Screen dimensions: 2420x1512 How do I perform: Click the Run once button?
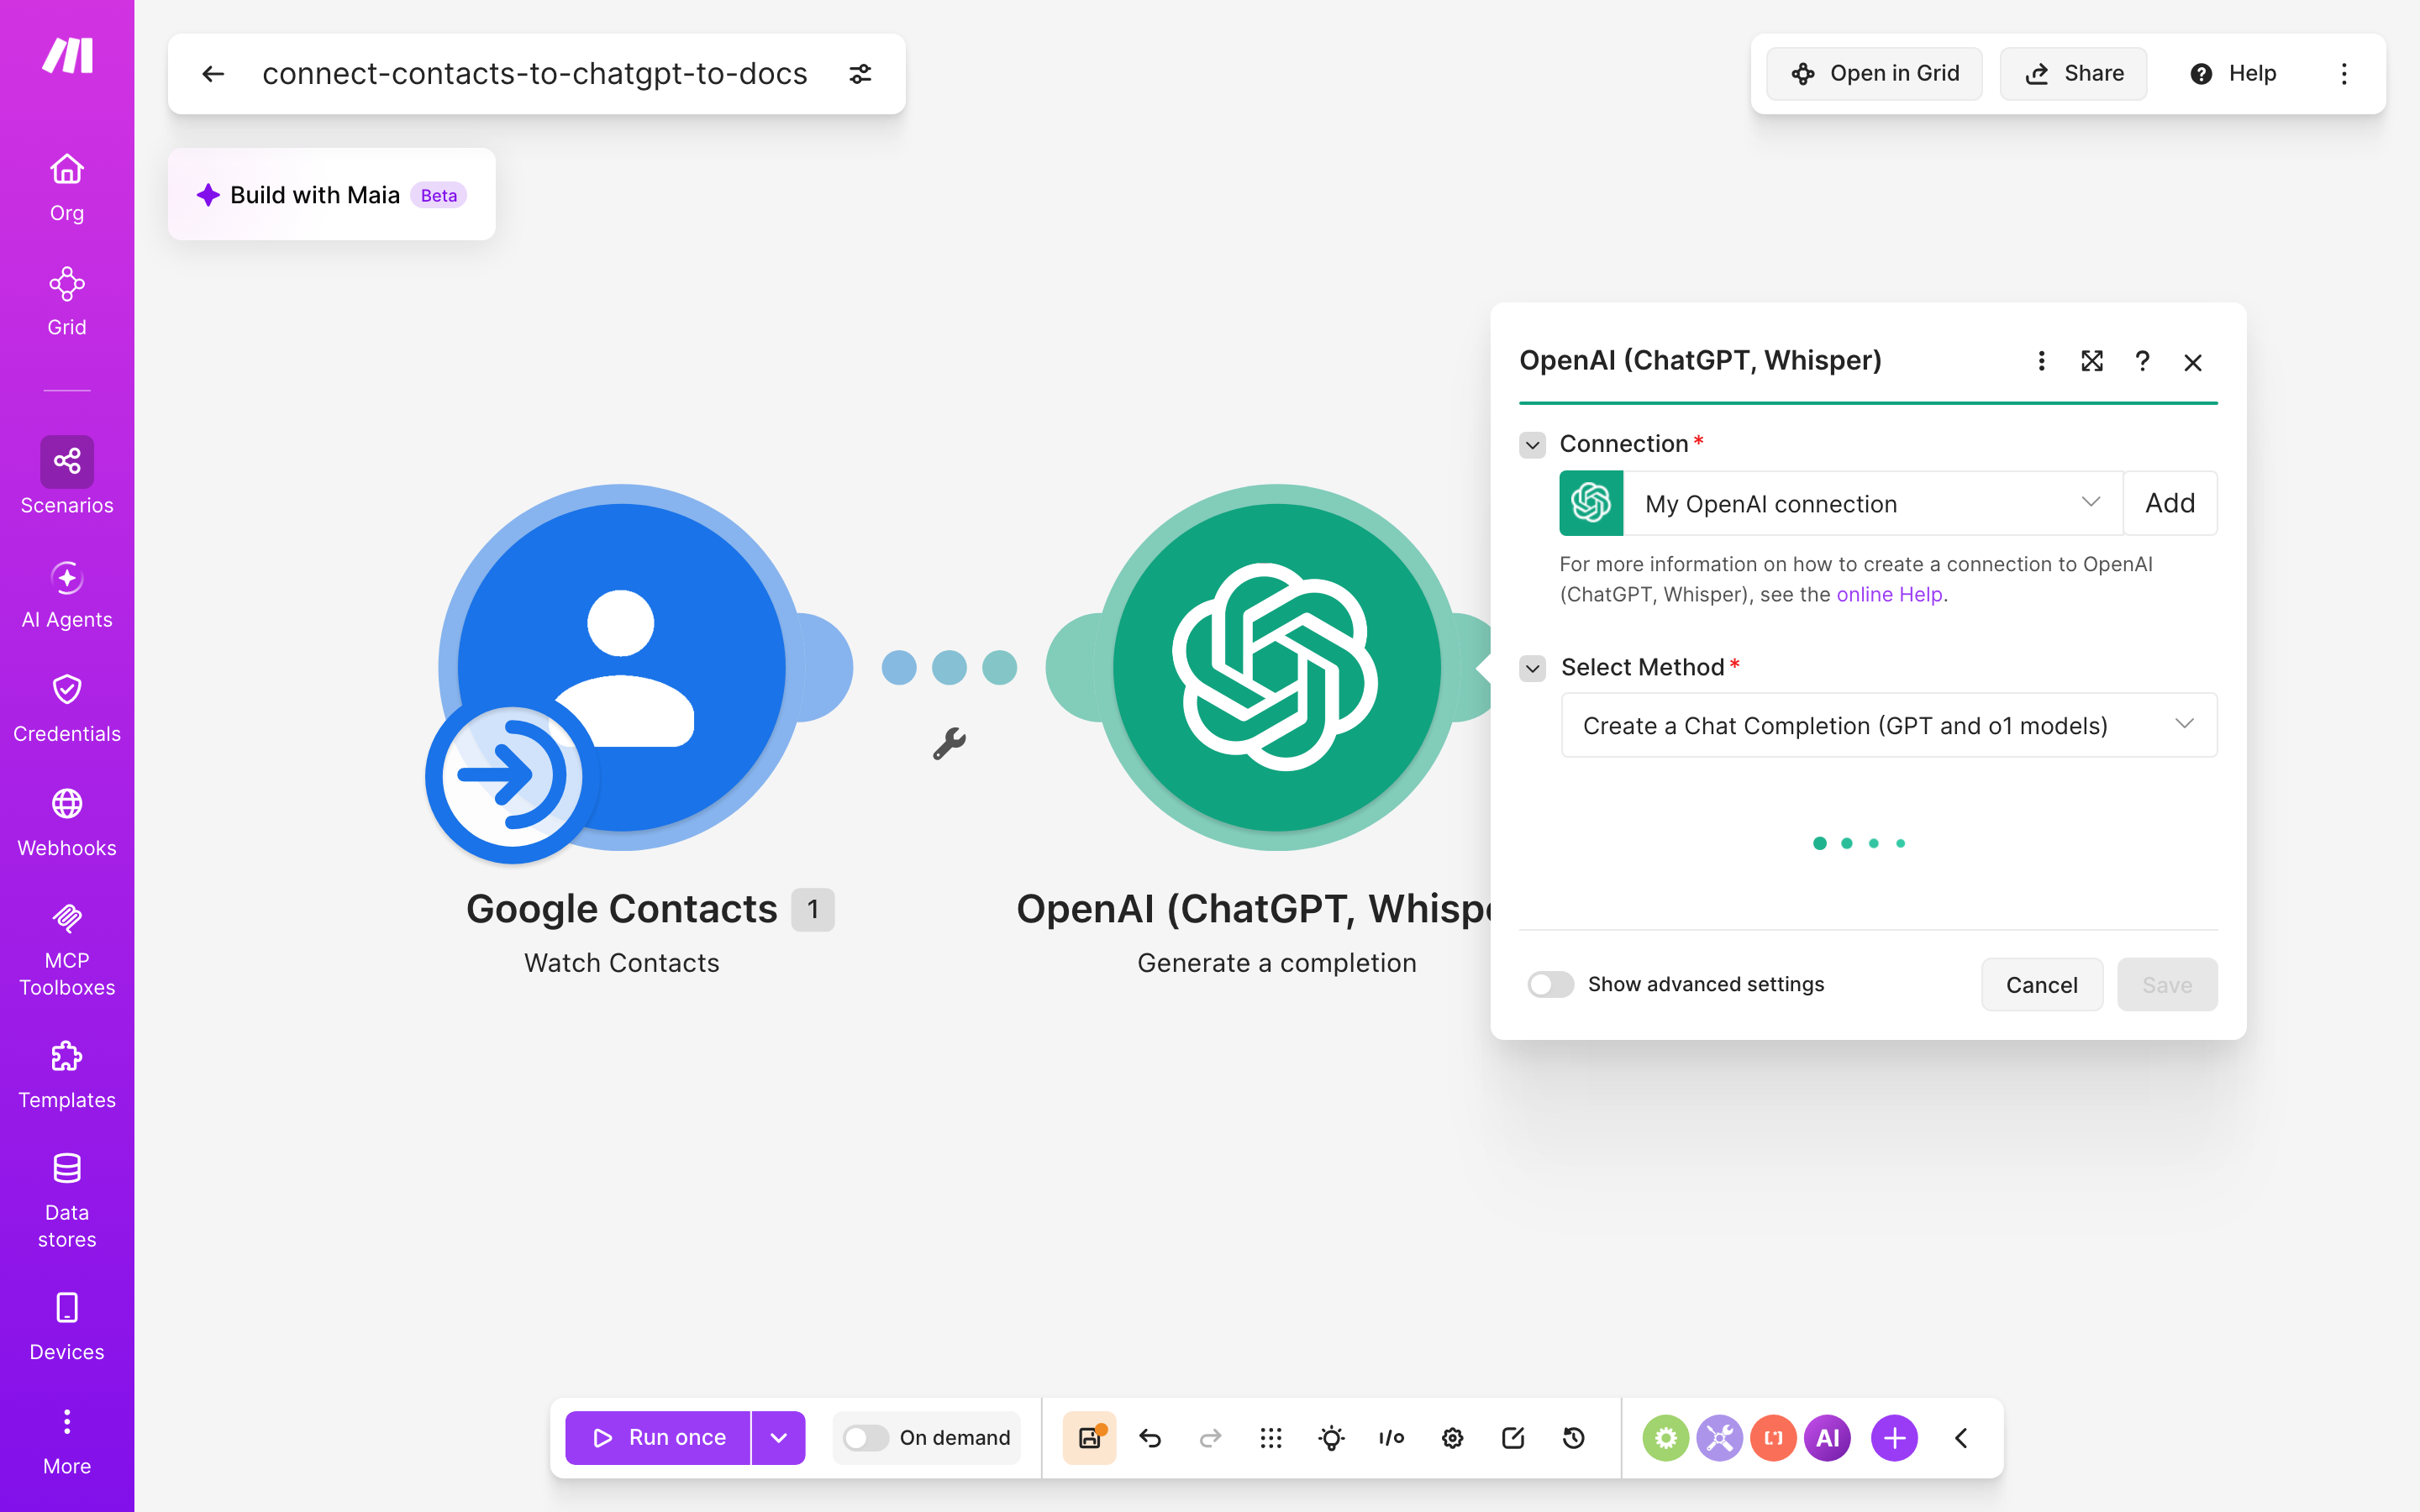click(658, 1438)
